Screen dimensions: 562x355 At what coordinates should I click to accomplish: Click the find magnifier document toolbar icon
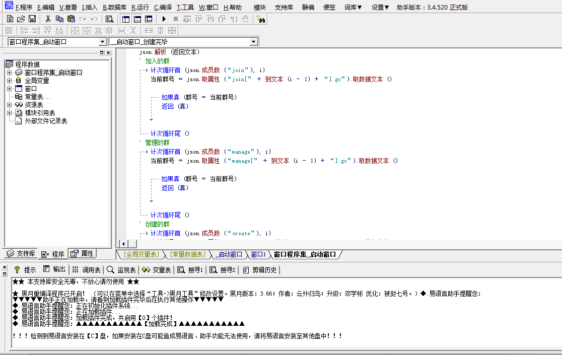pos(110,19)
